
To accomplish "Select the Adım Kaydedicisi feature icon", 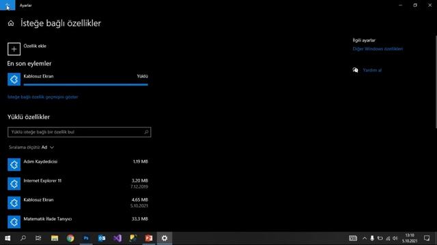I will click(14, 165).
